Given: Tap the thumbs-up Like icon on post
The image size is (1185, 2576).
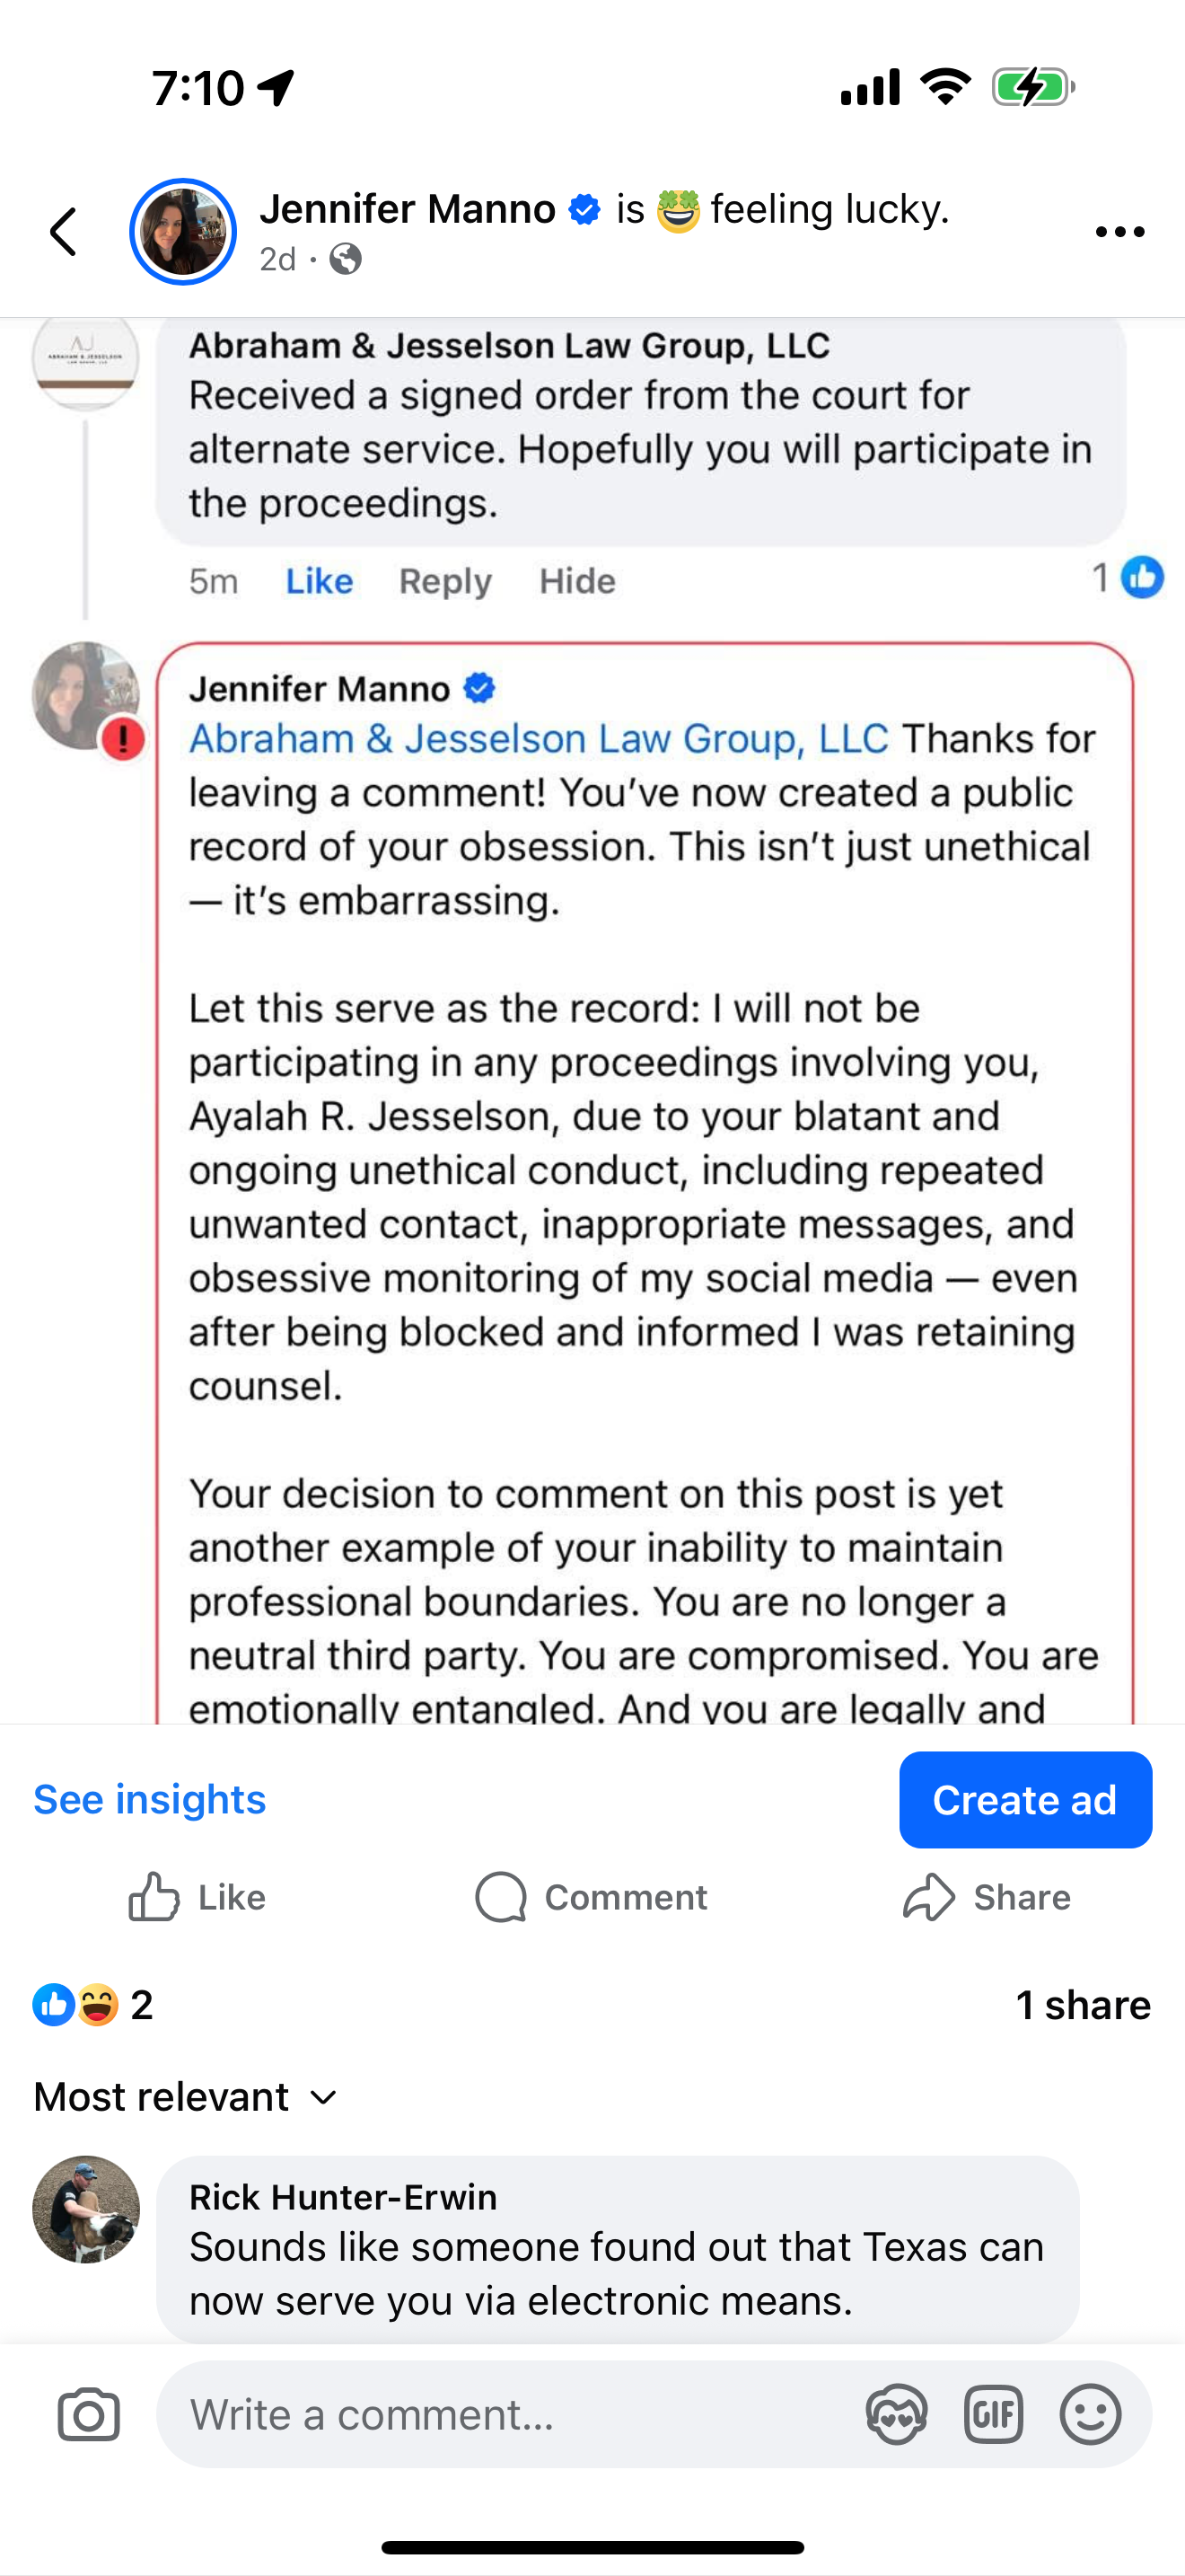Looking at the screenshot, I should tap(155, 1897).
